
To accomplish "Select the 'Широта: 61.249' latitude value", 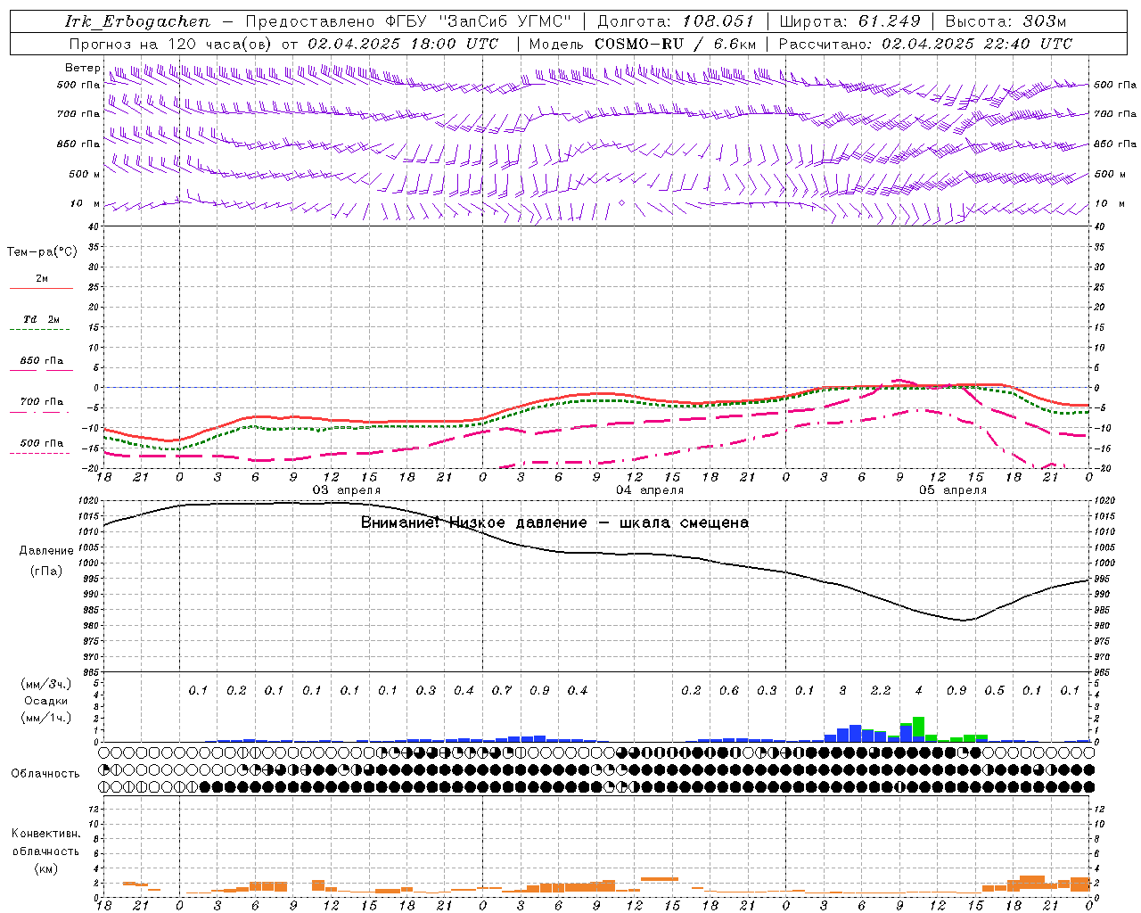I will (x=850, y=21).
